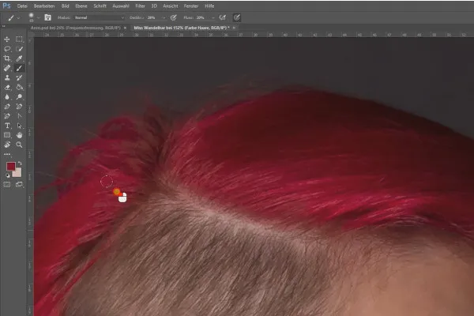This screenshot has width=474, height=316.
Task: Select the Paint Bucket tool
Action: [19, 88]
